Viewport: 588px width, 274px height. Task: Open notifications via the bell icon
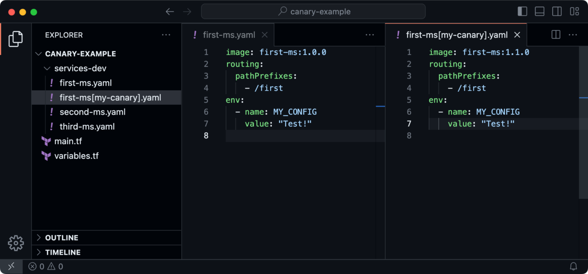[x=573, y=266]
